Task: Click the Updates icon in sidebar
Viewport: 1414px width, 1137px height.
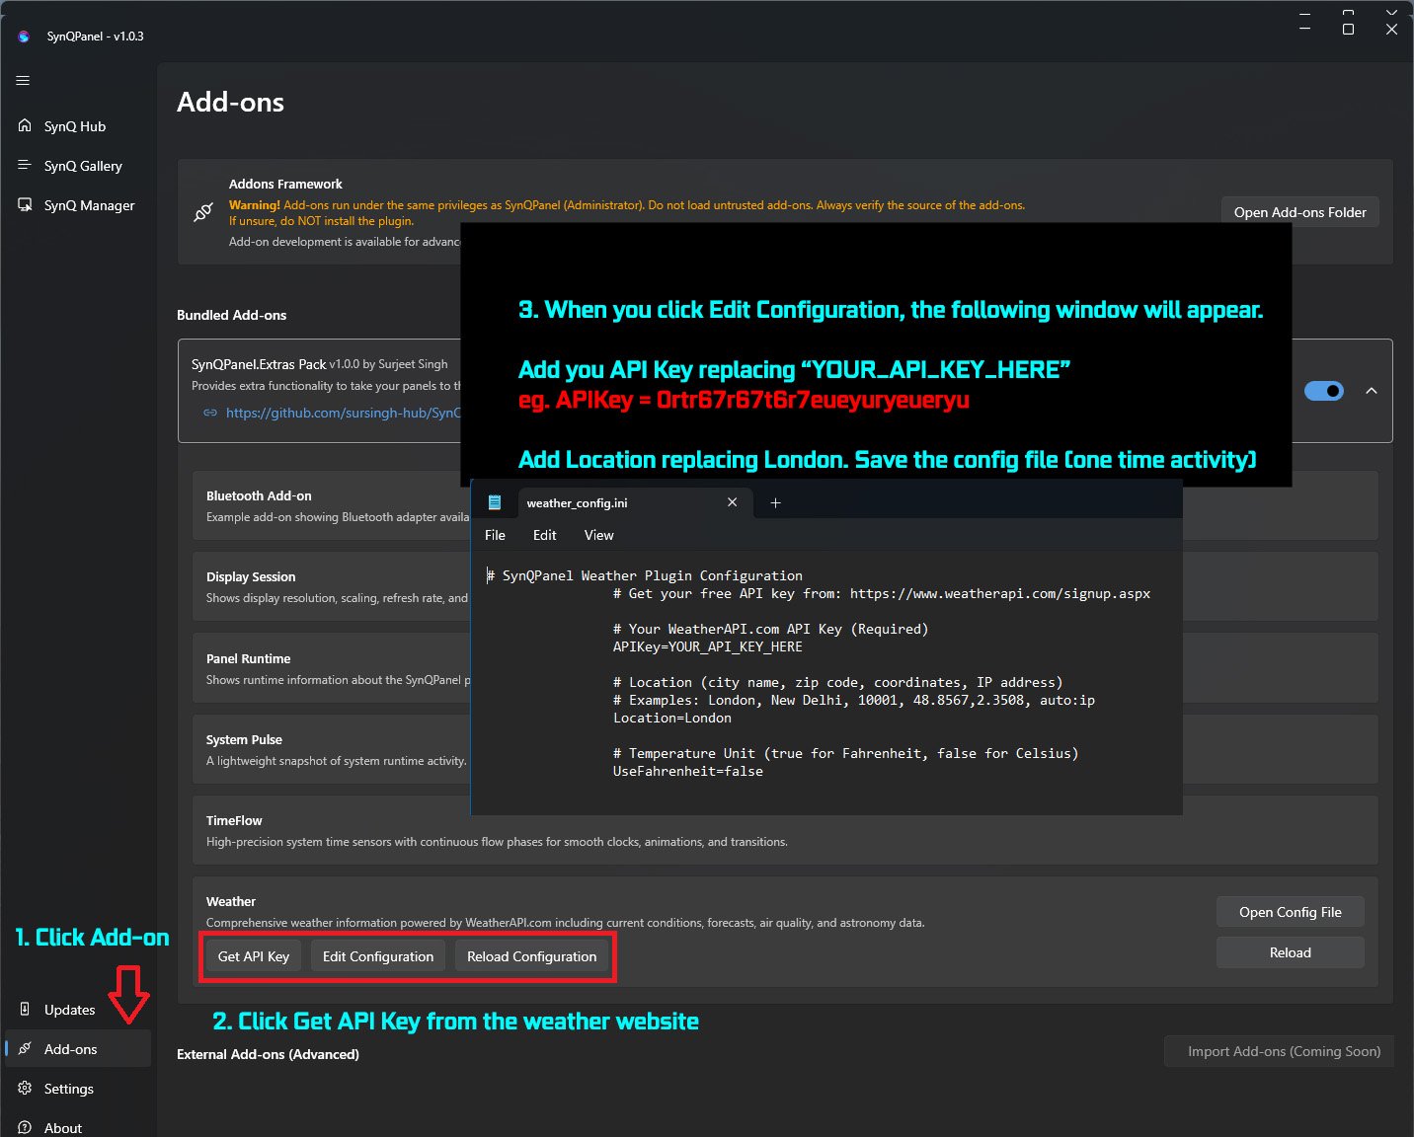Action: [25, 1010]
